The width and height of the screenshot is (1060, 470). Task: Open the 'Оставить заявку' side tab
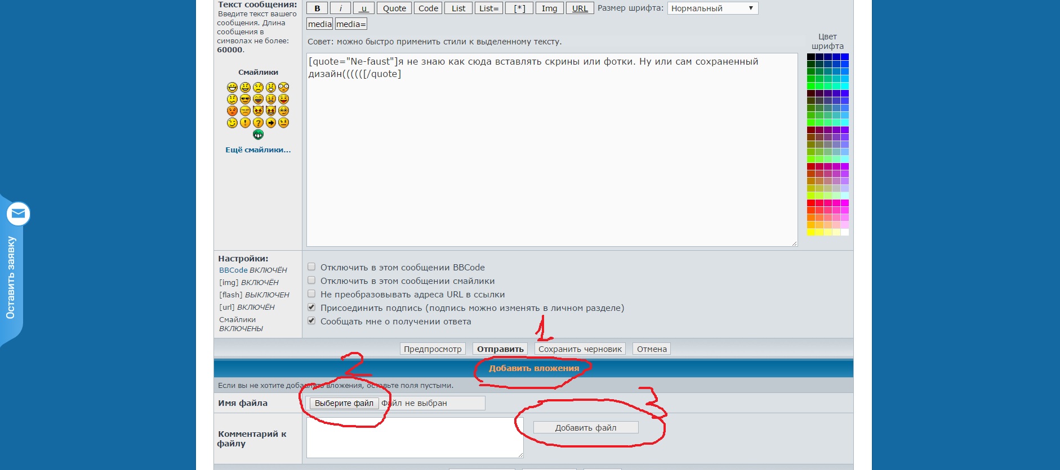coord(11,270)
